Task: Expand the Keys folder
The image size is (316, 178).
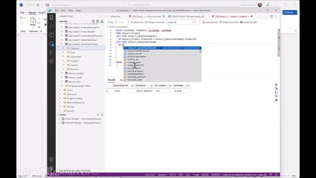Action: click(64, 52)
